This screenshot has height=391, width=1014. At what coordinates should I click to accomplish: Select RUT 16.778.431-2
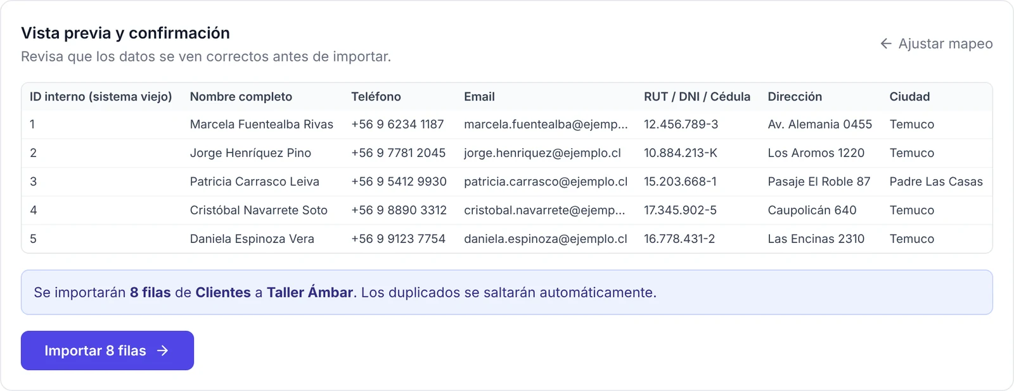(x=679, y=239)
